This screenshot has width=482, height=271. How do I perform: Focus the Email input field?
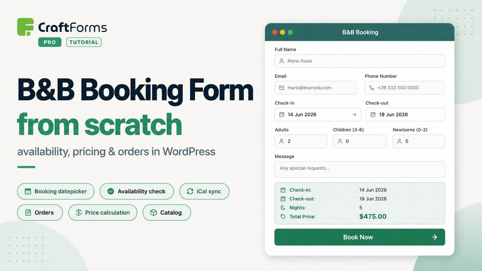tap(315, 88)
